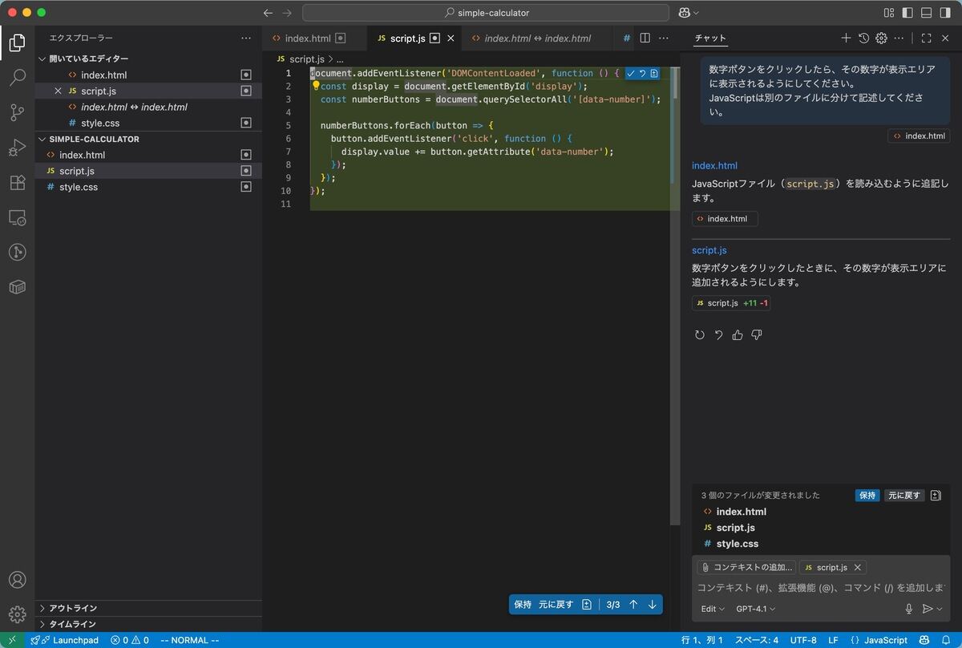Open Source Control view
This screenshot has height=648, width=962.
point(17,112)
